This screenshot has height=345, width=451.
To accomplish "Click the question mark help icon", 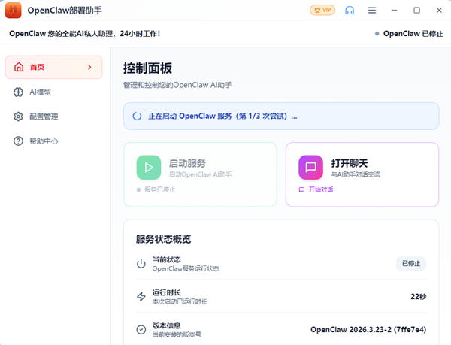I will point(18,141).
